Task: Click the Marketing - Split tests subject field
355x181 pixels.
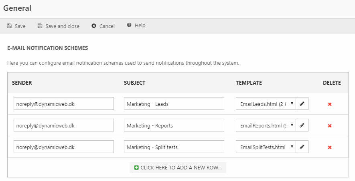Action: 174,147
